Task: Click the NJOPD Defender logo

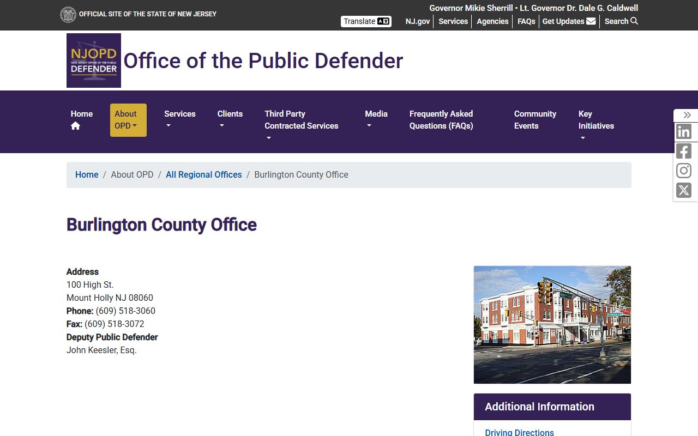Action: (94, 60)
